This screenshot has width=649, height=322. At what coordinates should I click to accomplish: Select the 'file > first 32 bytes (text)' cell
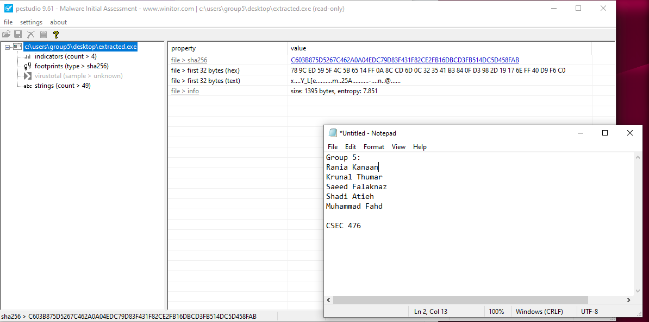[x=205, y=81]
